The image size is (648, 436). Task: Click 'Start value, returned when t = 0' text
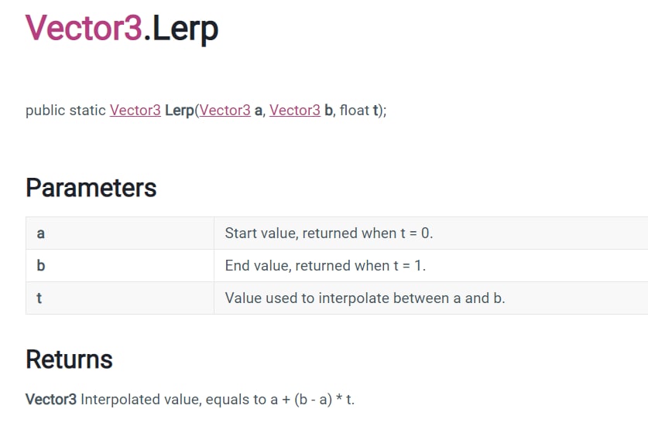(328, 233)
